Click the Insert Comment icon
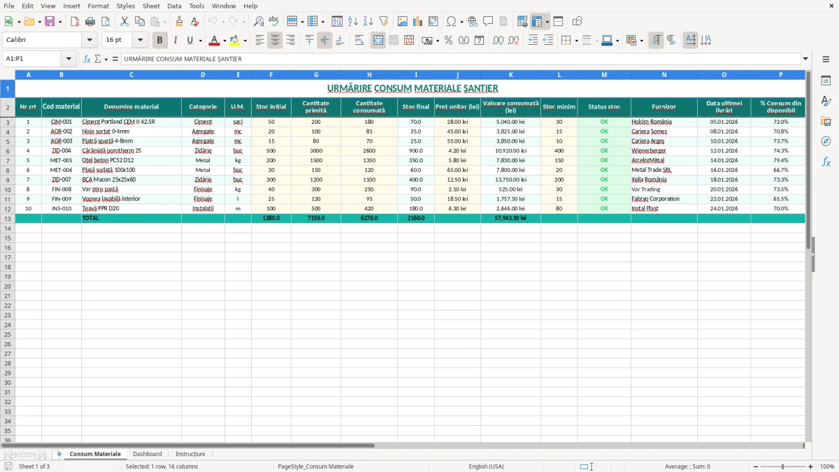This screenshot has width=839, height=472. tap(488, 22)
